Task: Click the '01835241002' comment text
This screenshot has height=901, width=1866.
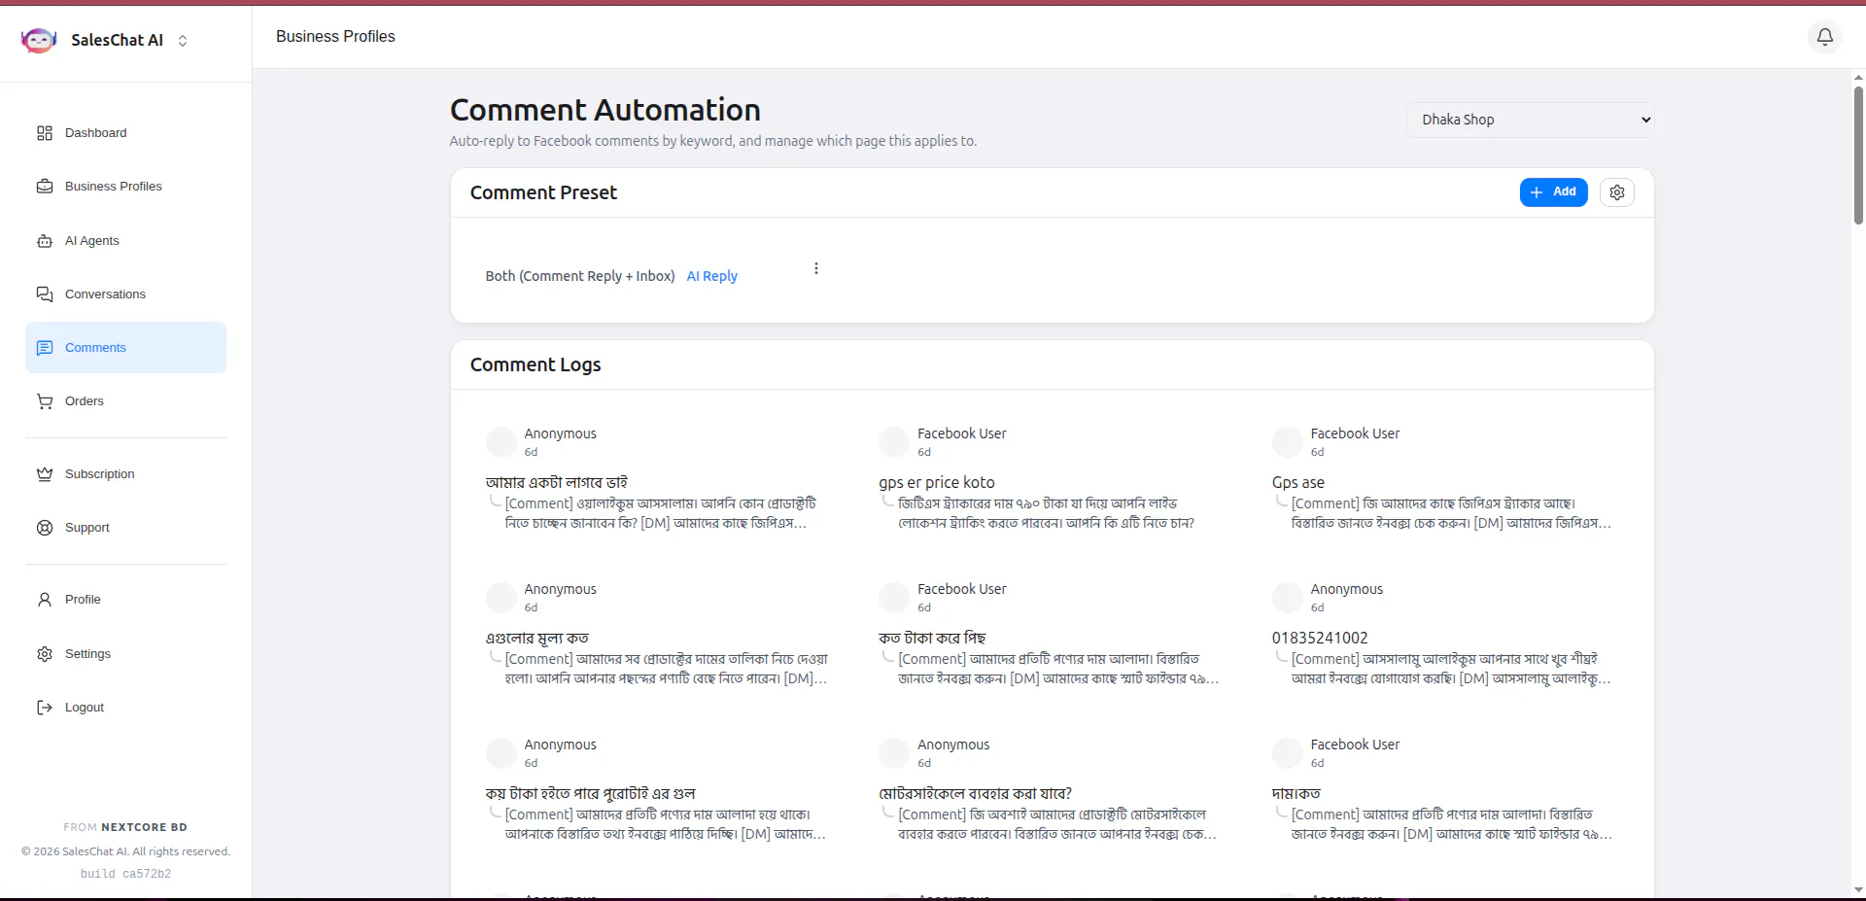Action: click(x=1320, y=638)
